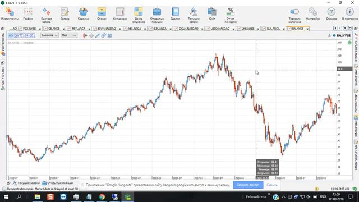Switch to the GE.NYSE tab
The width and height of the screenshot is (359, 202).
(54, 29)
